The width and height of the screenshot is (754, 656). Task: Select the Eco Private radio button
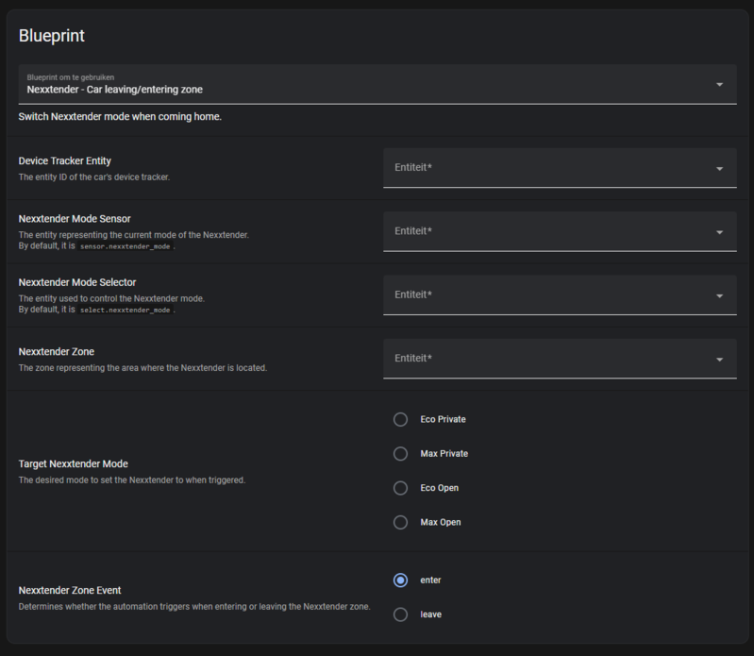(x=400, y=419)
